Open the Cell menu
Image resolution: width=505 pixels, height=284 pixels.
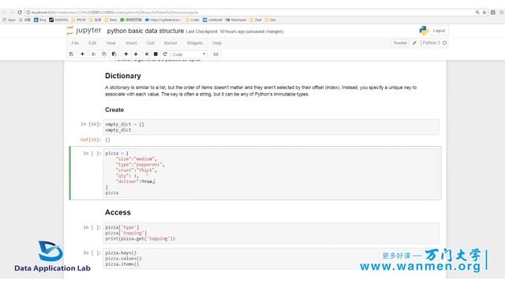tap(151, 43)
